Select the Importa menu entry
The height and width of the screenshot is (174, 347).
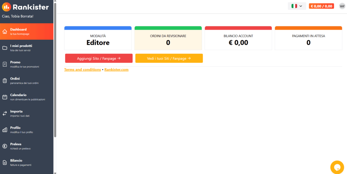pos(26,113)
